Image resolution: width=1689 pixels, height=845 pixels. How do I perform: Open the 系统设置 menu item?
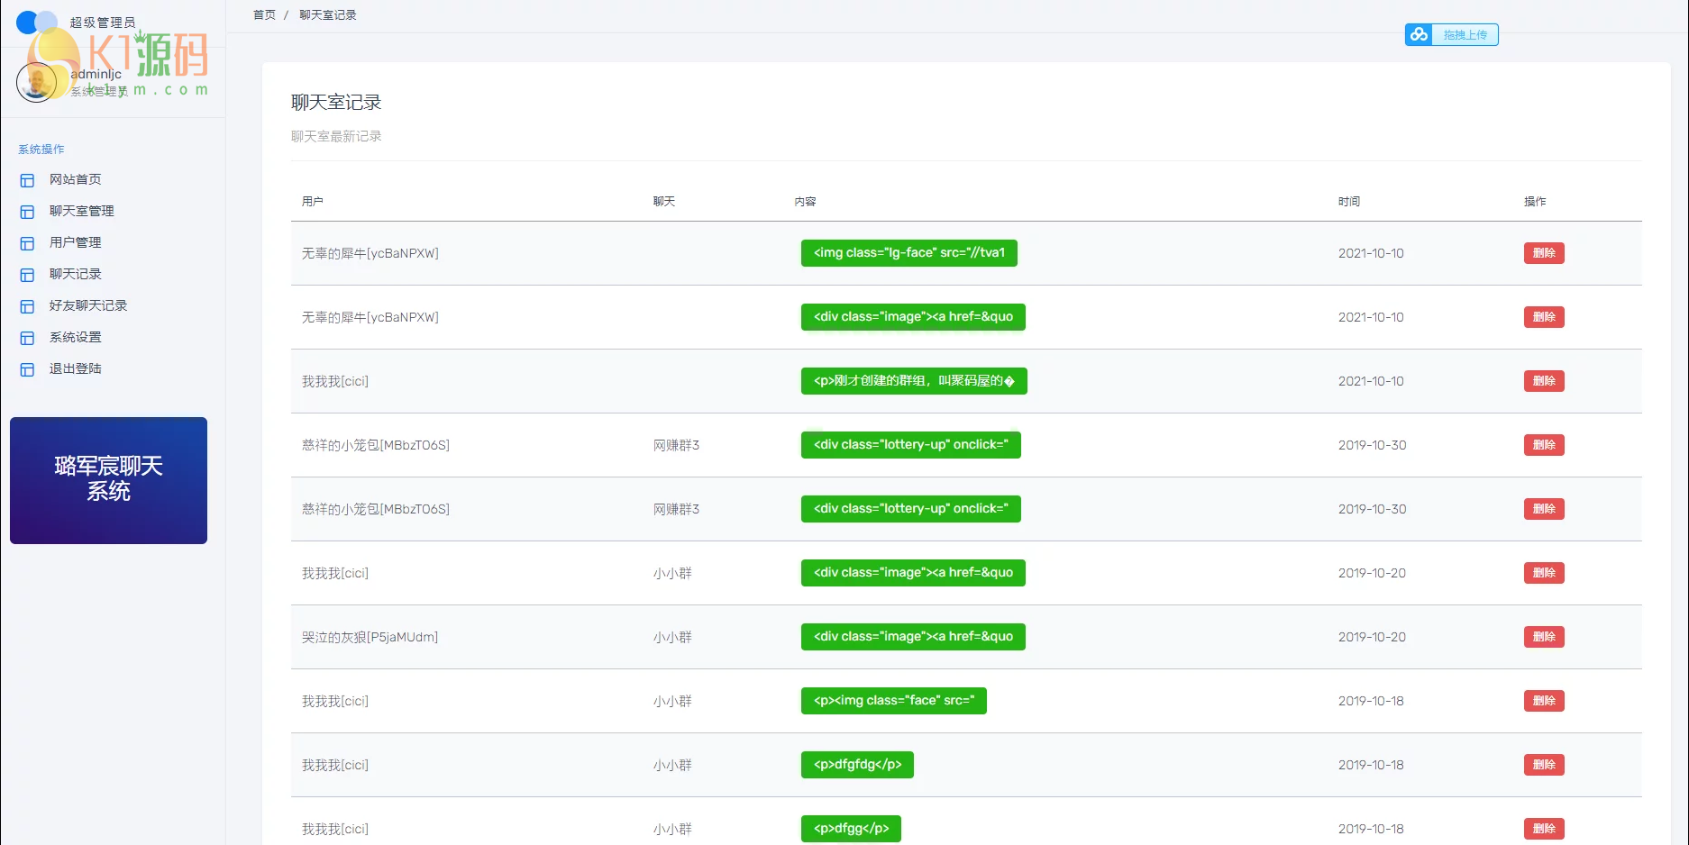point(75,337)
